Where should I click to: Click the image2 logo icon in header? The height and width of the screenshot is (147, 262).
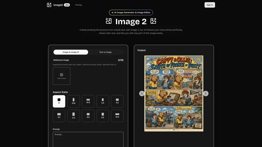pyautogui.click(x=49, y=5)
